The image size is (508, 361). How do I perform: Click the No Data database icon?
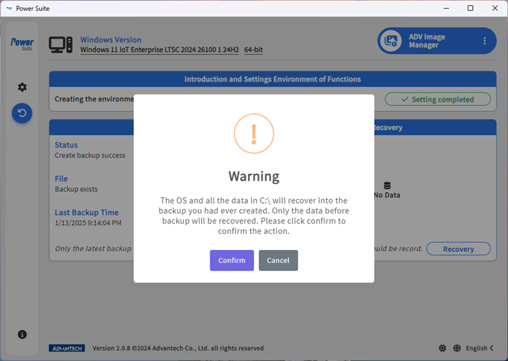coord(387,186)
